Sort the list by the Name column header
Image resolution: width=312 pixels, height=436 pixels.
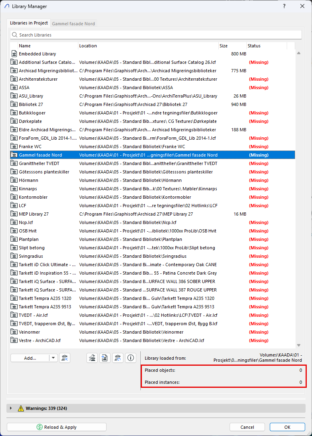click(25, 46)
